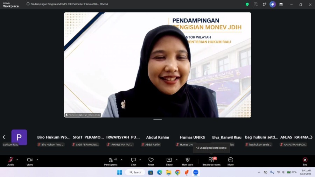Open the annotate pen icon in title bar
The width and height of the screenshot is (315, 177).
[264, 5]
